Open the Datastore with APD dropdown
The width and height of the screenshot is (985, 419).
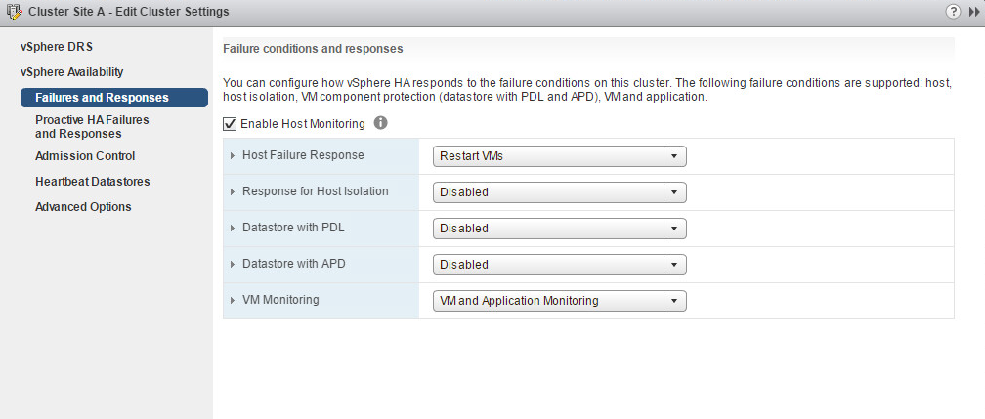click(559, 265)
